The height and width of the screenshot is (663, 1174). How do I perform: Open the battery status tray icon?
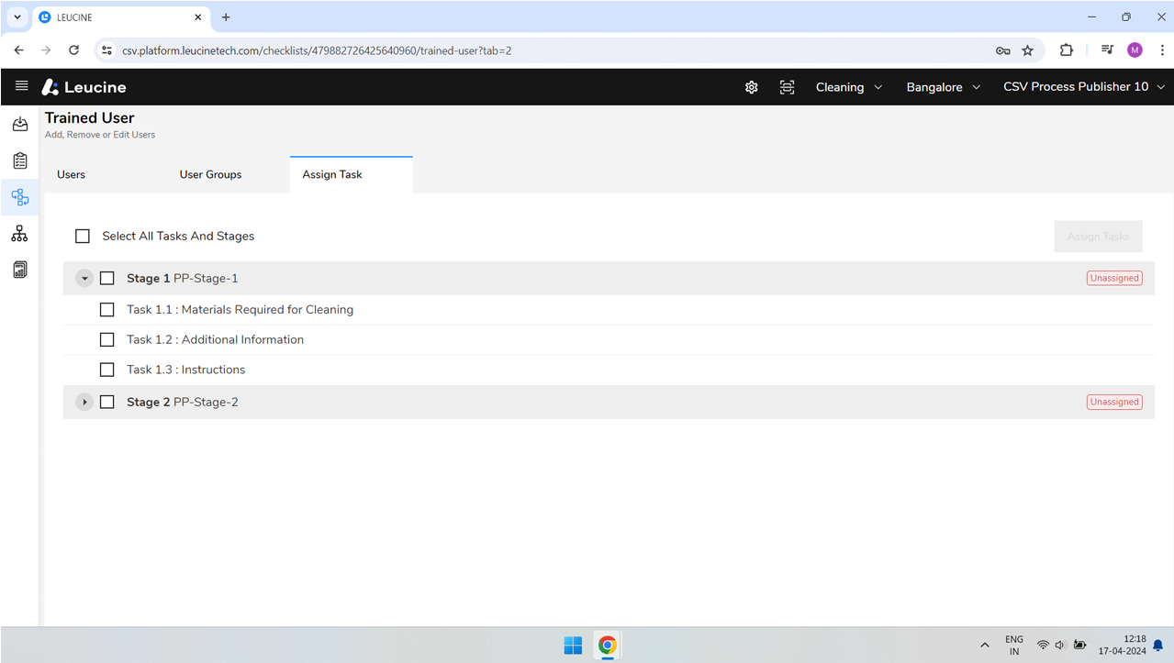1080,646
